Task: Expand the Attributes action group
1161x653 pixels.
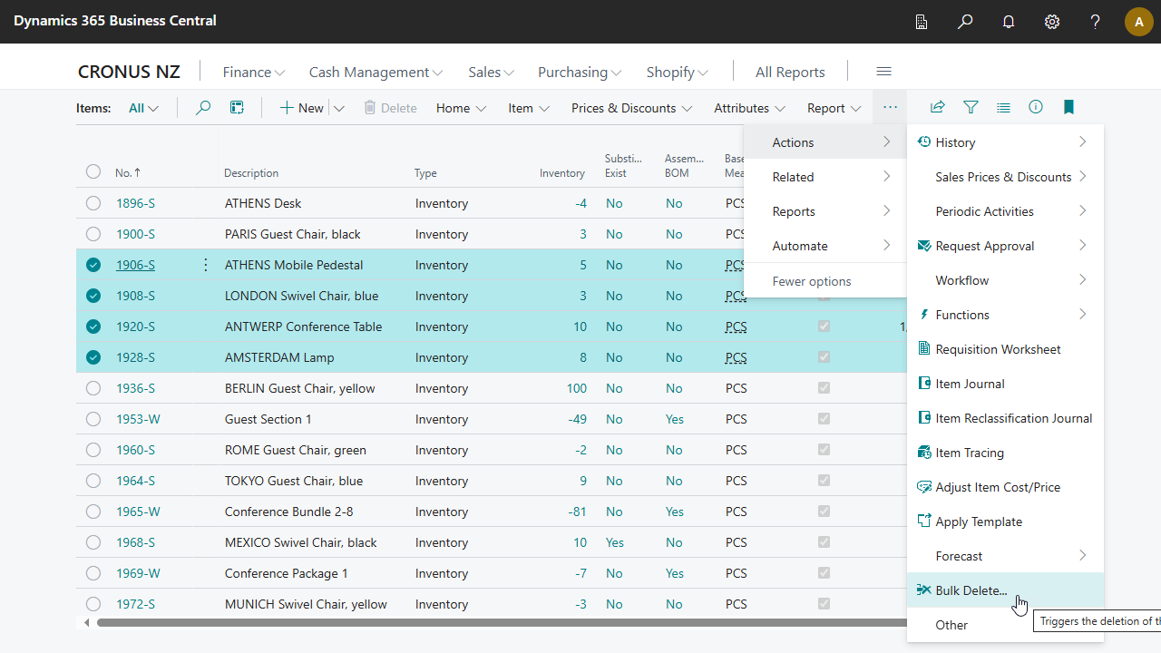Action: (749, 108)
